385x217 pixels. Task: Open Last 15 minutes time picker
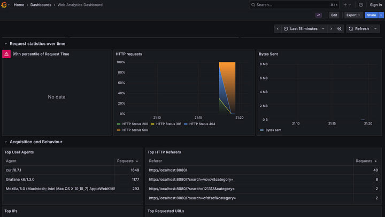click(x=304, y=29)
